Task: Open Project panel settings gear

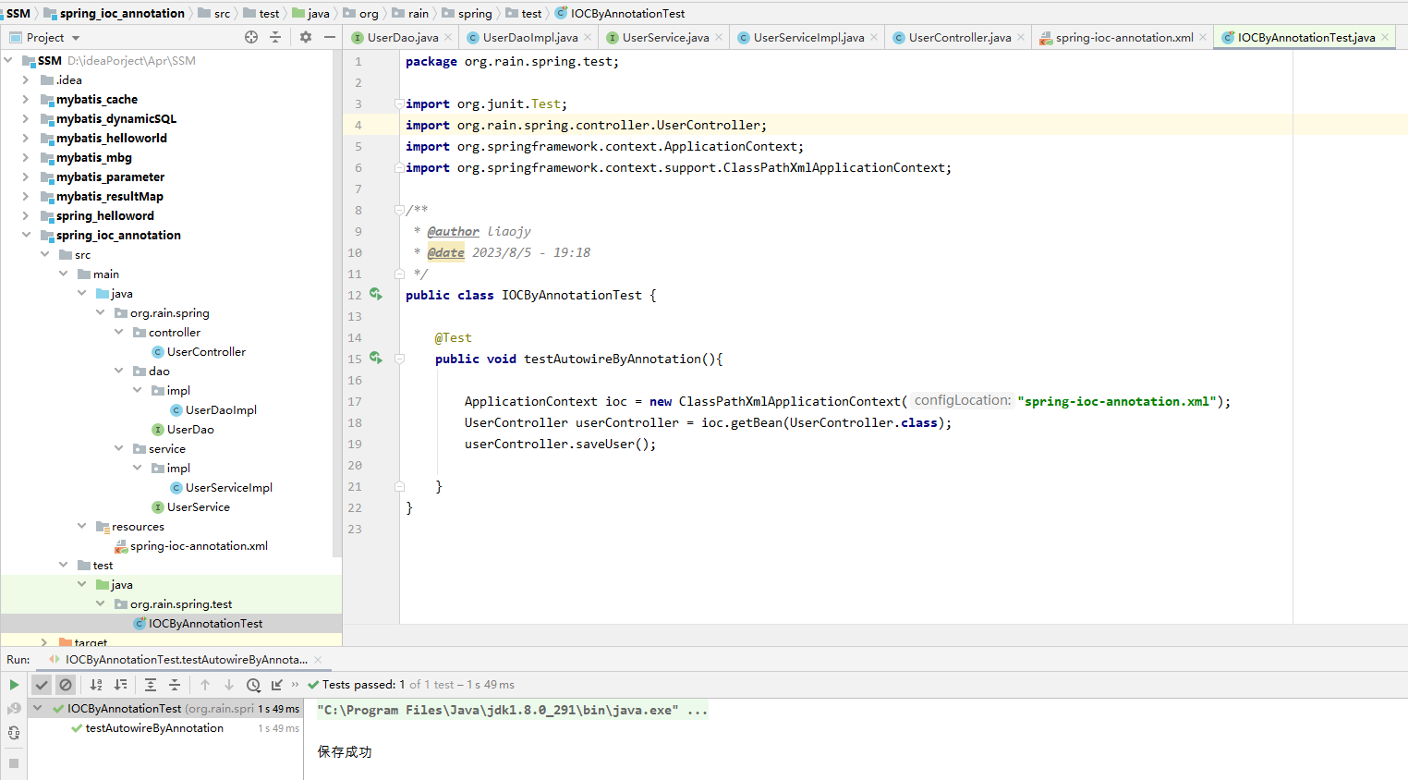Action: 306,37
